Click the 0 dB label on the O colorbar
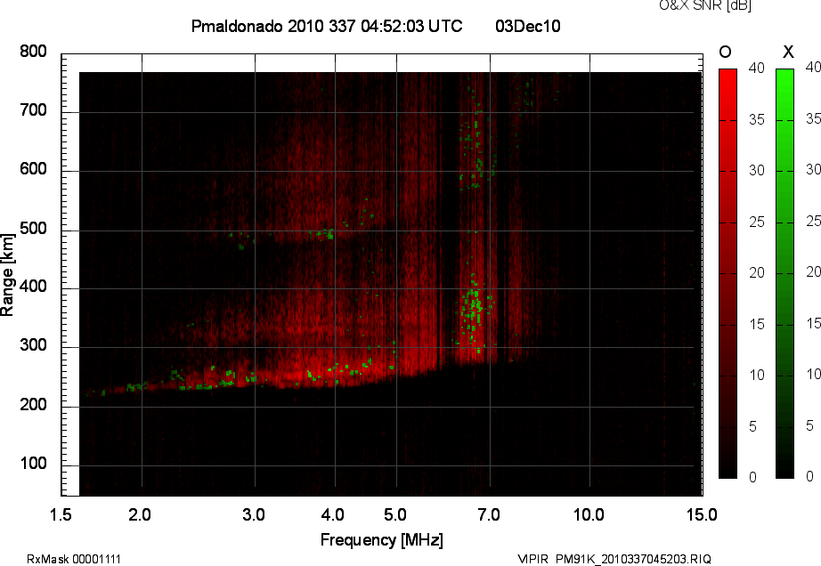This screenshot has height=566, width=821. (753, 477)
